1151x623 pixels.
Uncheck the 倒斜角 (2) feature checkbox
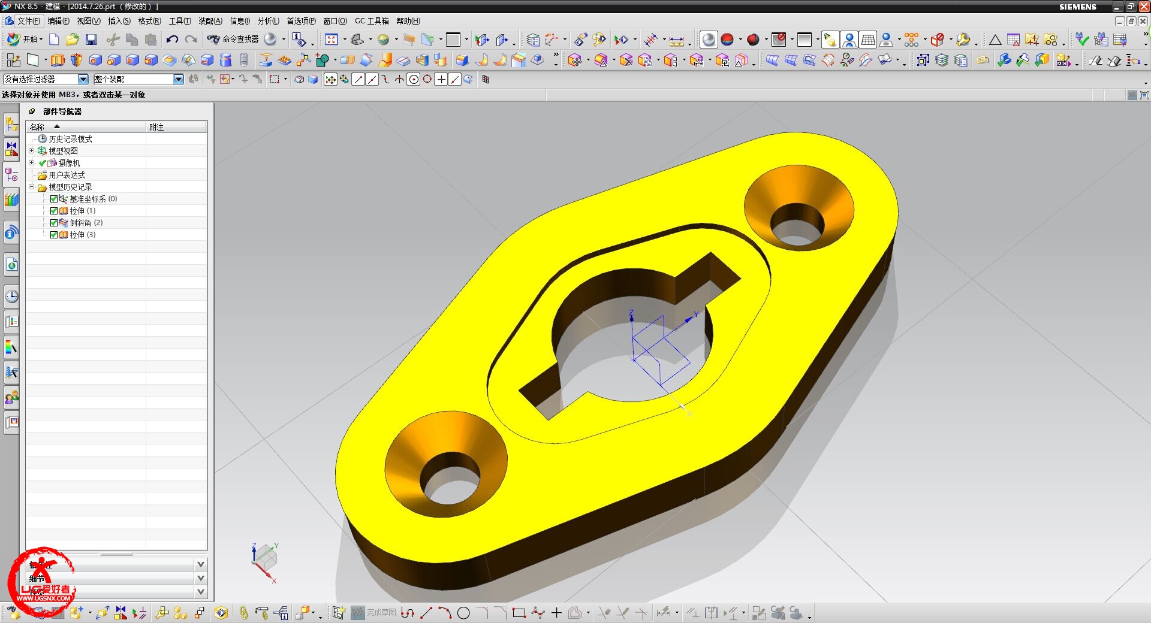pyautogui.click(x=54, y=223)
